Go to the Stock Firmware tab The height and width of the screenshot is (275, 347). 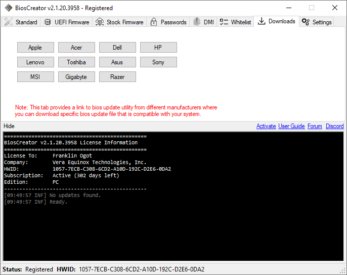119,22
